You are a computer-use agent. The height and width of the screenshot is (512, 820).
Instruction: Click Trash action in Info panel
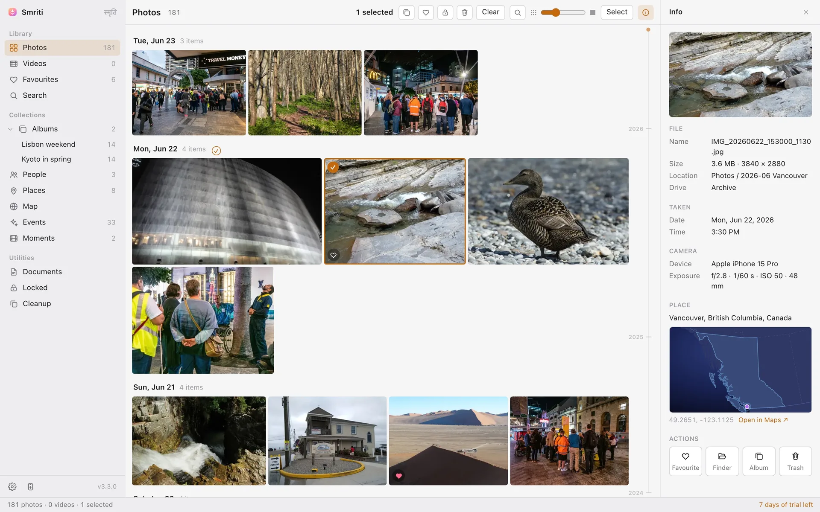pos(795,461)
